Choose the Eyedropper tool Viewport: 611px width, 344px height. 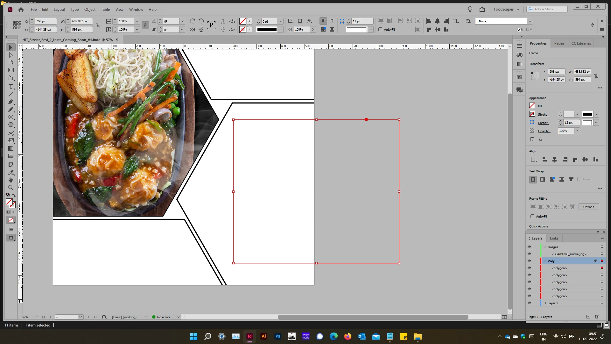tap(11, 172)
